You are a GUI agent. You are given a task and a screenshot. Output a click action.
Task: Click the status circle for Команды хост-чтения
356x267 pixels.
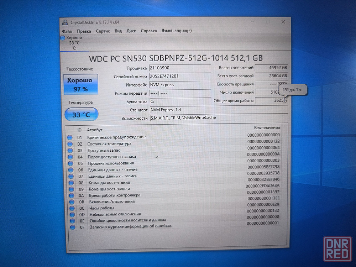pos(71,183)
